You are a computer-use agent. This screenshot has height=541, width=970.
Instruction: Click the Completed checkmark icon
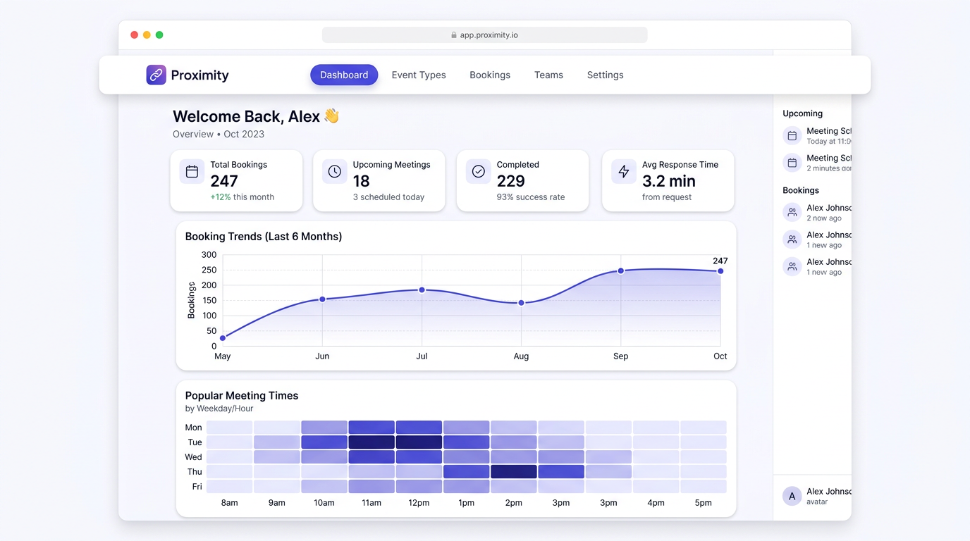click(x=478, y=170)
